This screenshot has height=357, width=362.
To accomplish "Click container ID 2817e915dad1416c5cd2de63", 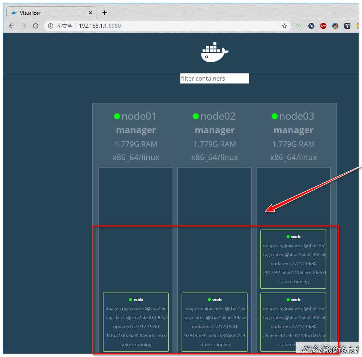I will coord(294,273).
